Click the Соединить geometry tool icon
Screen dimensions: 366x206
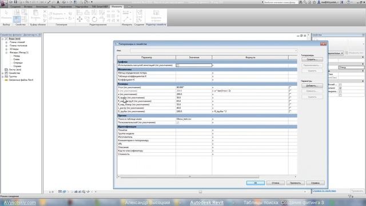coord(51,18)
